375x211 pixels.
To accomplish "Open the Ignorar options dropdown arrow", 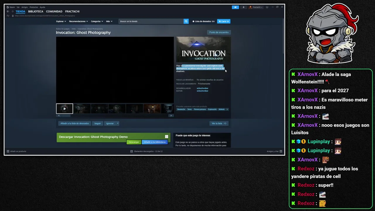I will click(x=117, y=123).
